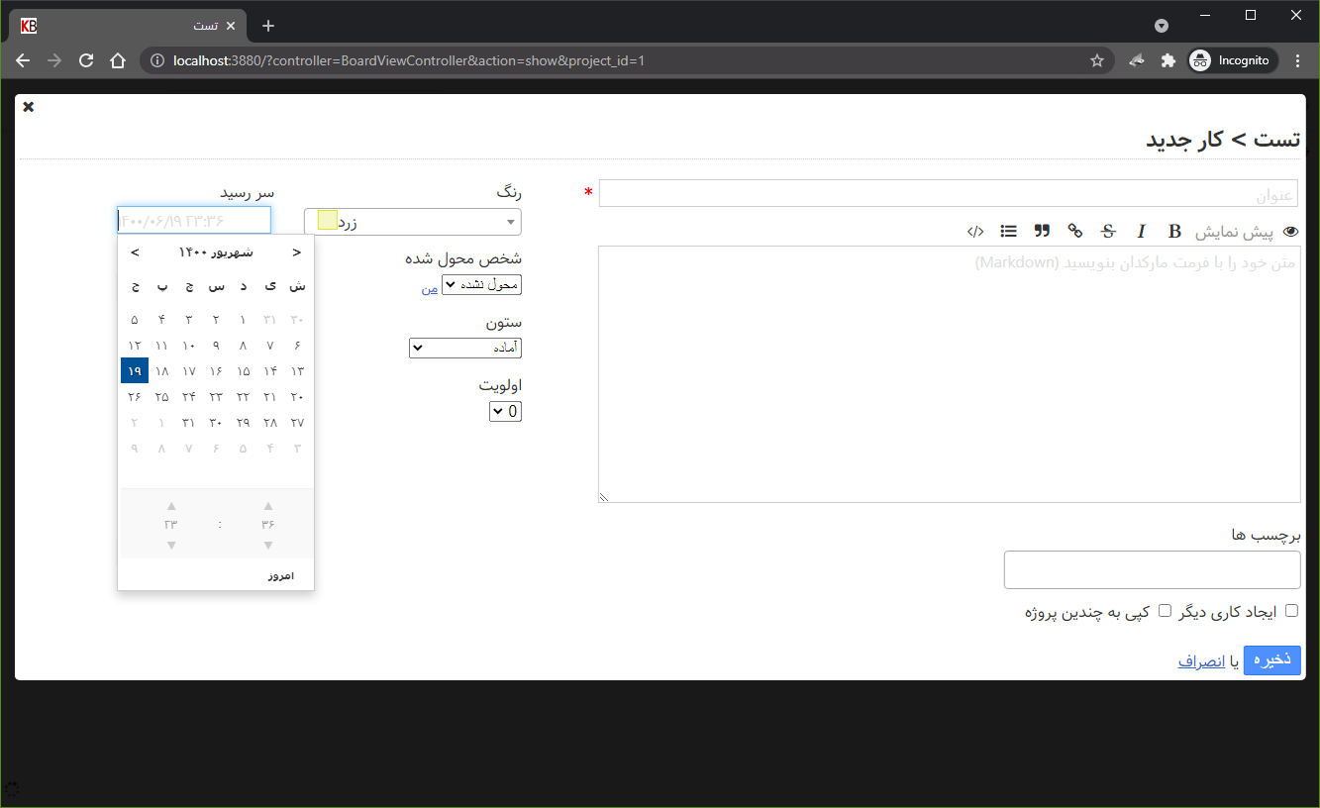Click the due date field showing 23:36
The height and width of the screenshot is (808, 1320).
point(194,220)
